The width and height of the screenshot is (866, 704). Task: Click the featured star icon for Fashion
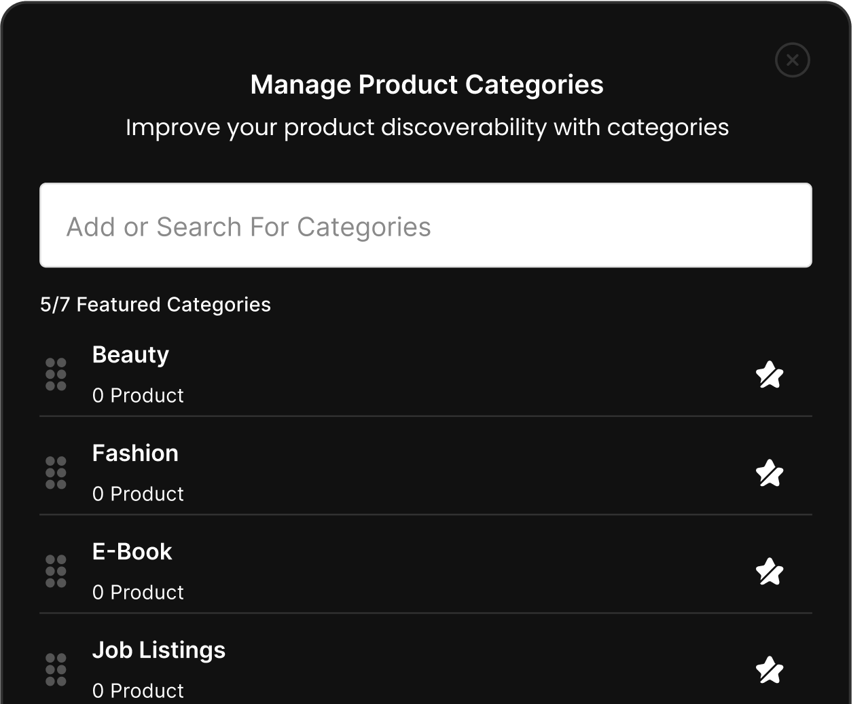pos(770,473)
